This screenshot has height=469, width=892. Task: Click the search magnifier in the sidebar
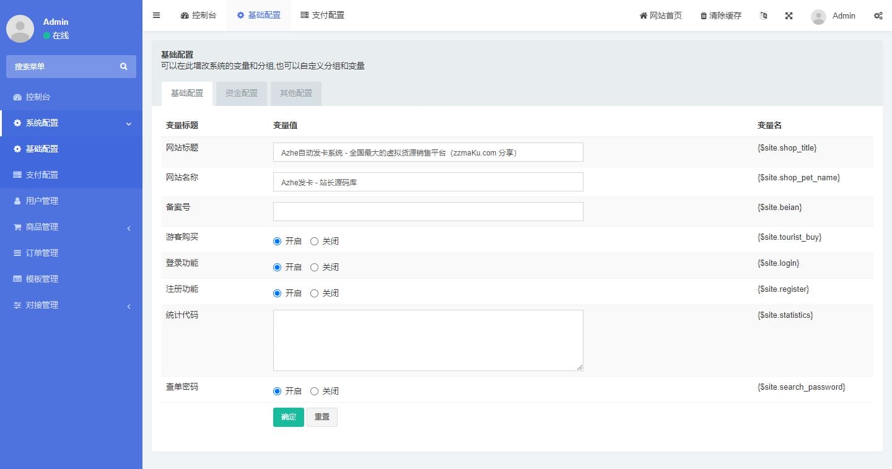[x=123, y=66]
